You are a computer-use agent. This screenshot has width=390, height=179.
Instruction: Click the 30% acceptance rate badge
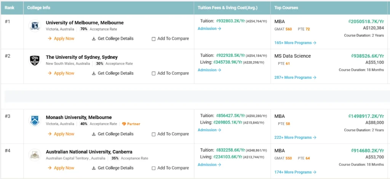point(100,64)
